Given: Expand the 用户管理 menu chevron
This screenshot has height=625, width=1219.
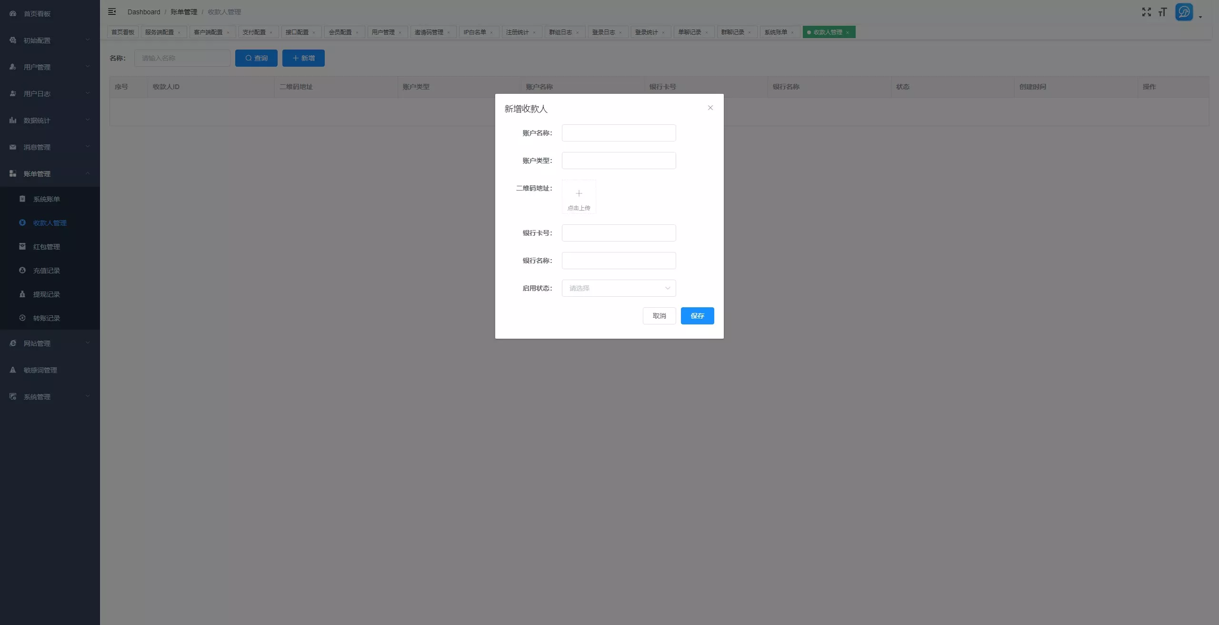Looking at the screenshot, I should pos(88,66).
